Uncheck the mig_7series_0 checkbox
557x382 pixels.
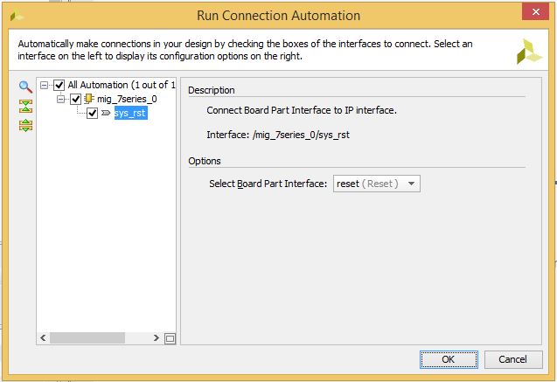76,99
